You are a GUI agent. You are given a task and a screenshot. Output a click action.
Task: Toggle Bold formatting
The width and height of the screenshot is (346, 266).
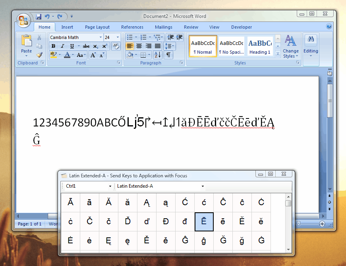pyautogui.click(x=53, y=46)
